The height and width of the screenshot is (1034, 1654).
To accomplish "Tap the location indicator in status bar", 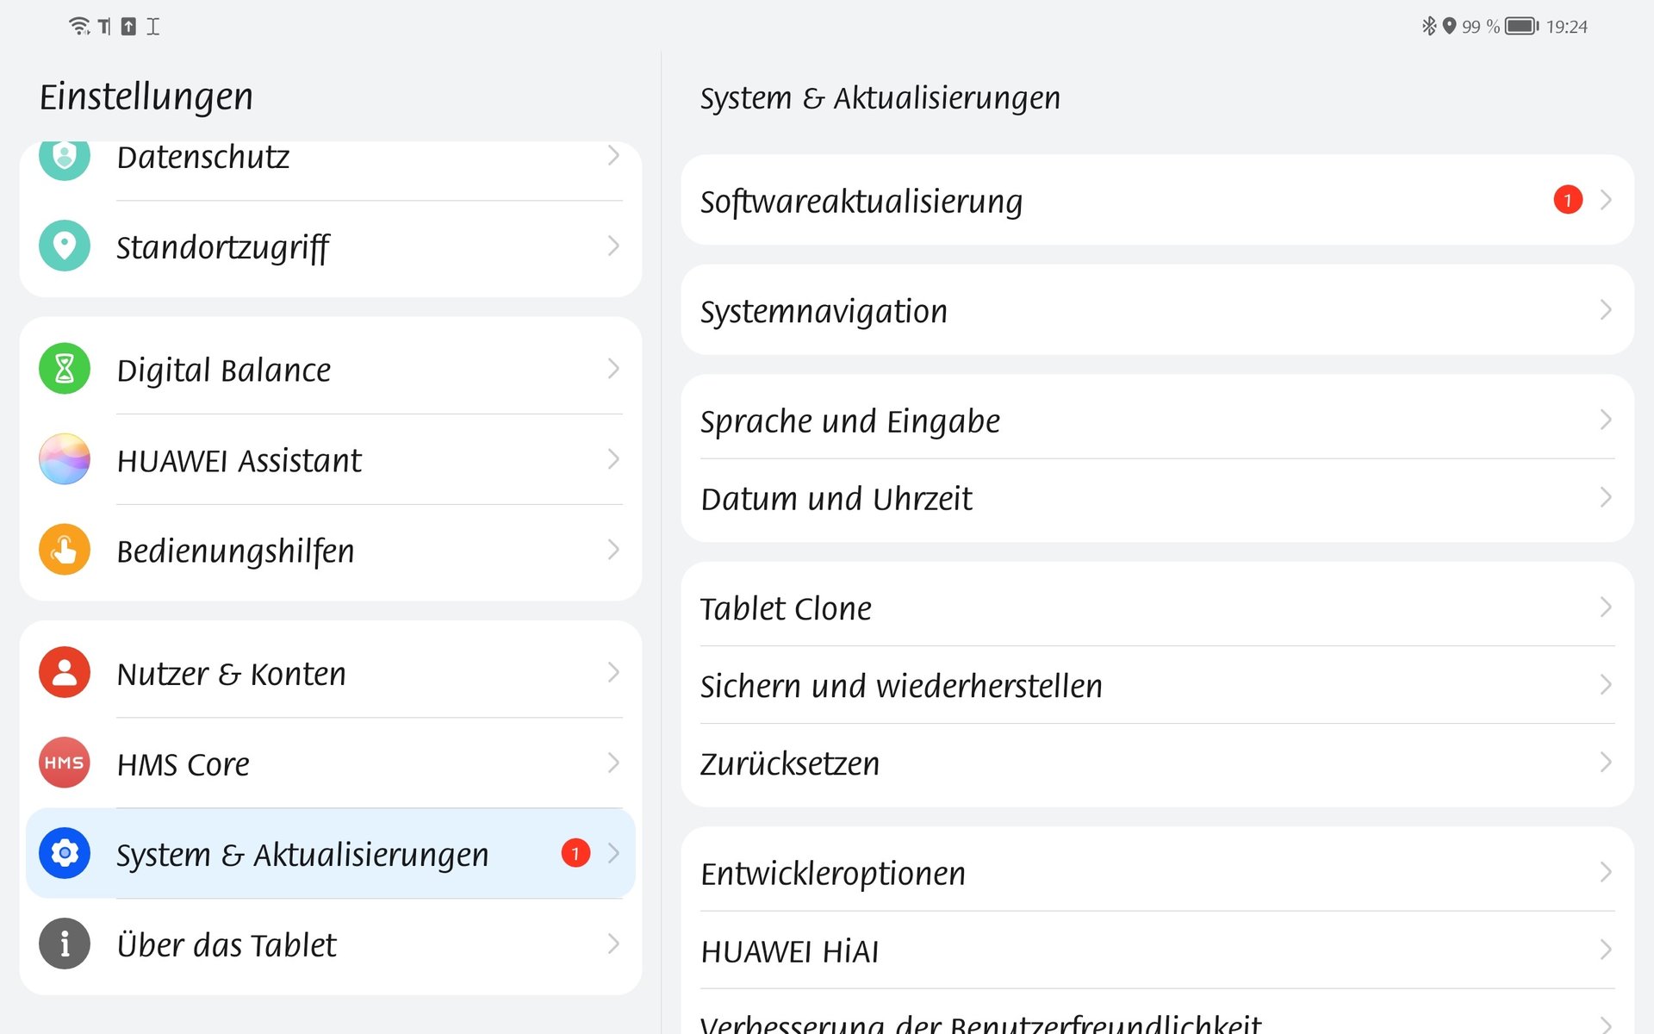I will [x=1449, y=26].
